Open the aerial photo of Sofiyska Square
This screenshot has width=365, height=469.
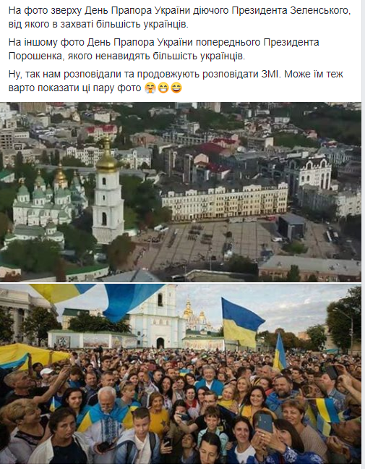[x=181, y=192]
